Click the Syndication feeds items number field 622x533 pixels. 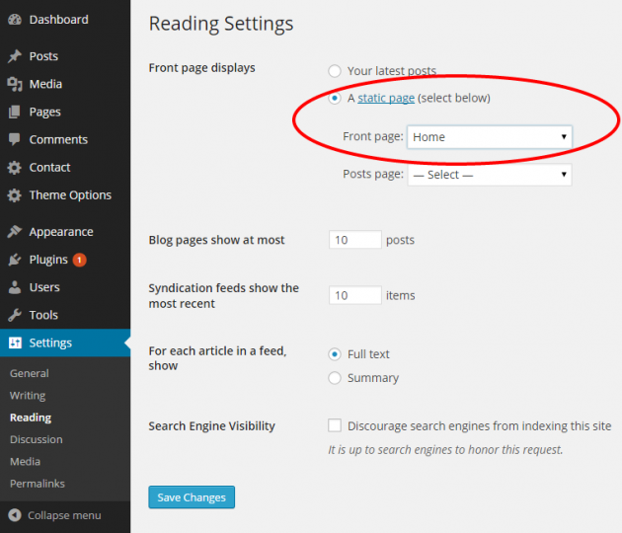[355, 295]
